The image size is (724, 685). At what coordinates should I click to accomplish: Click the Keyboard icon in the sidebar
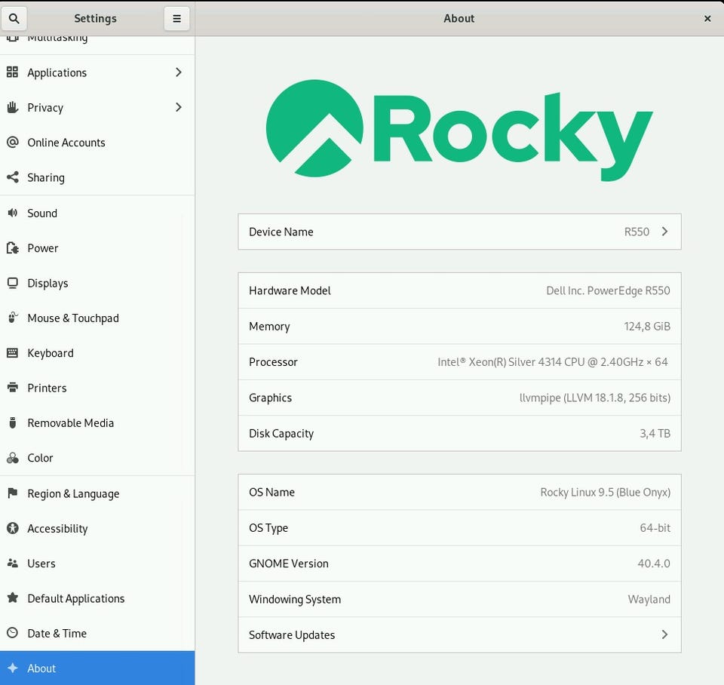tap(13, 353)
